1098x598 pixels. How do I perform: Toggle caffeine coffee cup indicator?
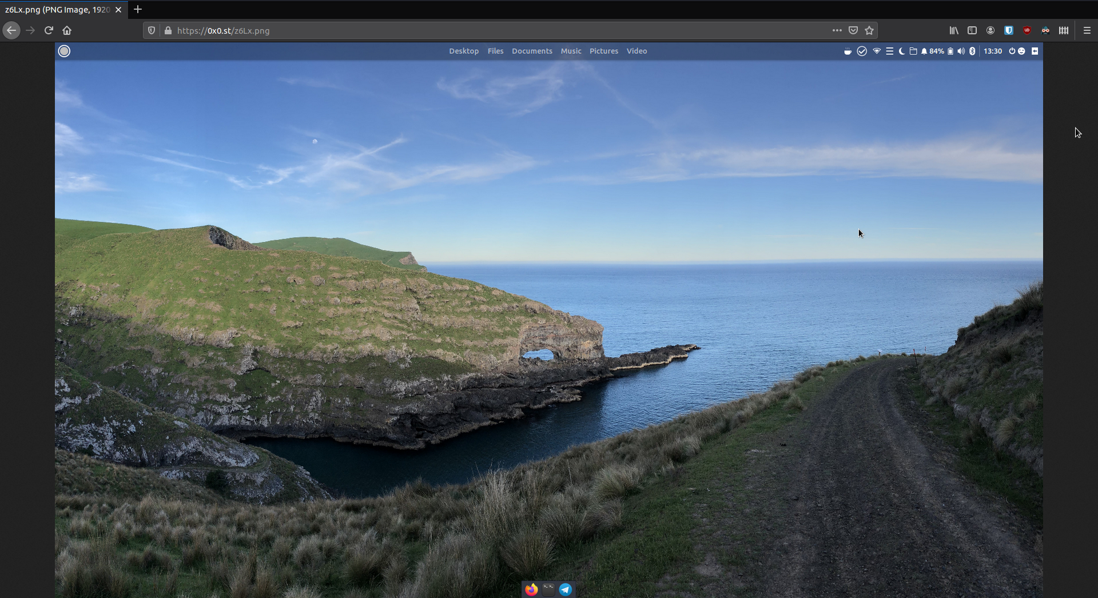[848, 51]
